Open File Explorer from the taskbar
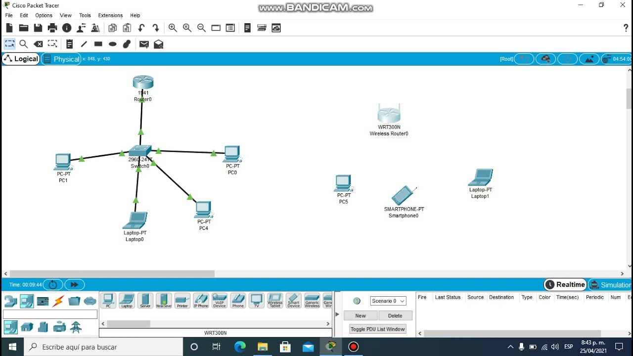 point(263,347)
